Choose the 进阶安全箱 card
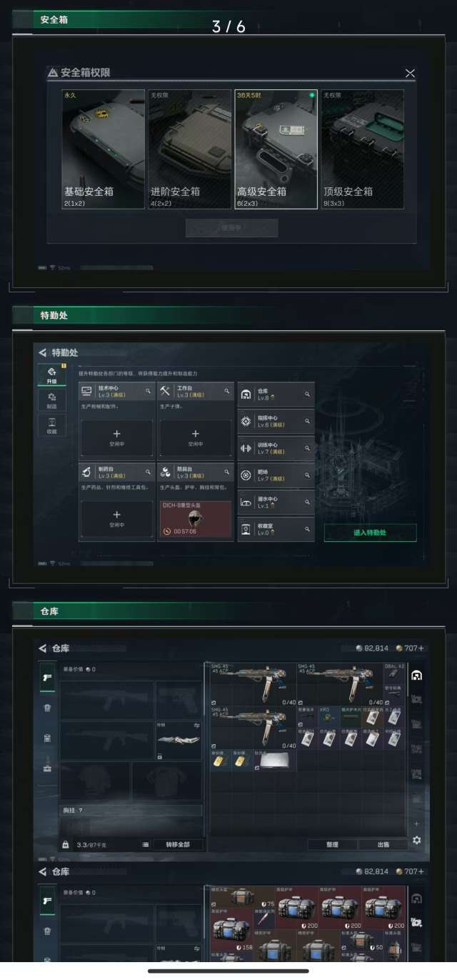The image size is (457, 980). pos(190,149)
